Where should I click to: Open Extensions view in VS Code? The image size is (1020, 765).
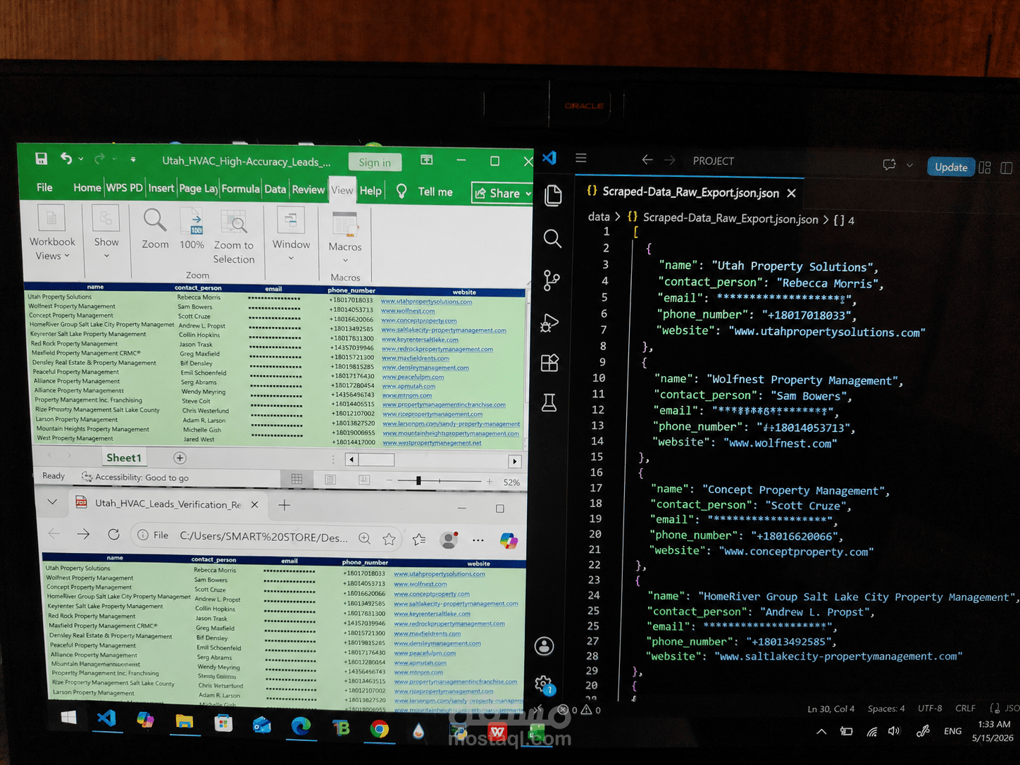pos(549,363)
